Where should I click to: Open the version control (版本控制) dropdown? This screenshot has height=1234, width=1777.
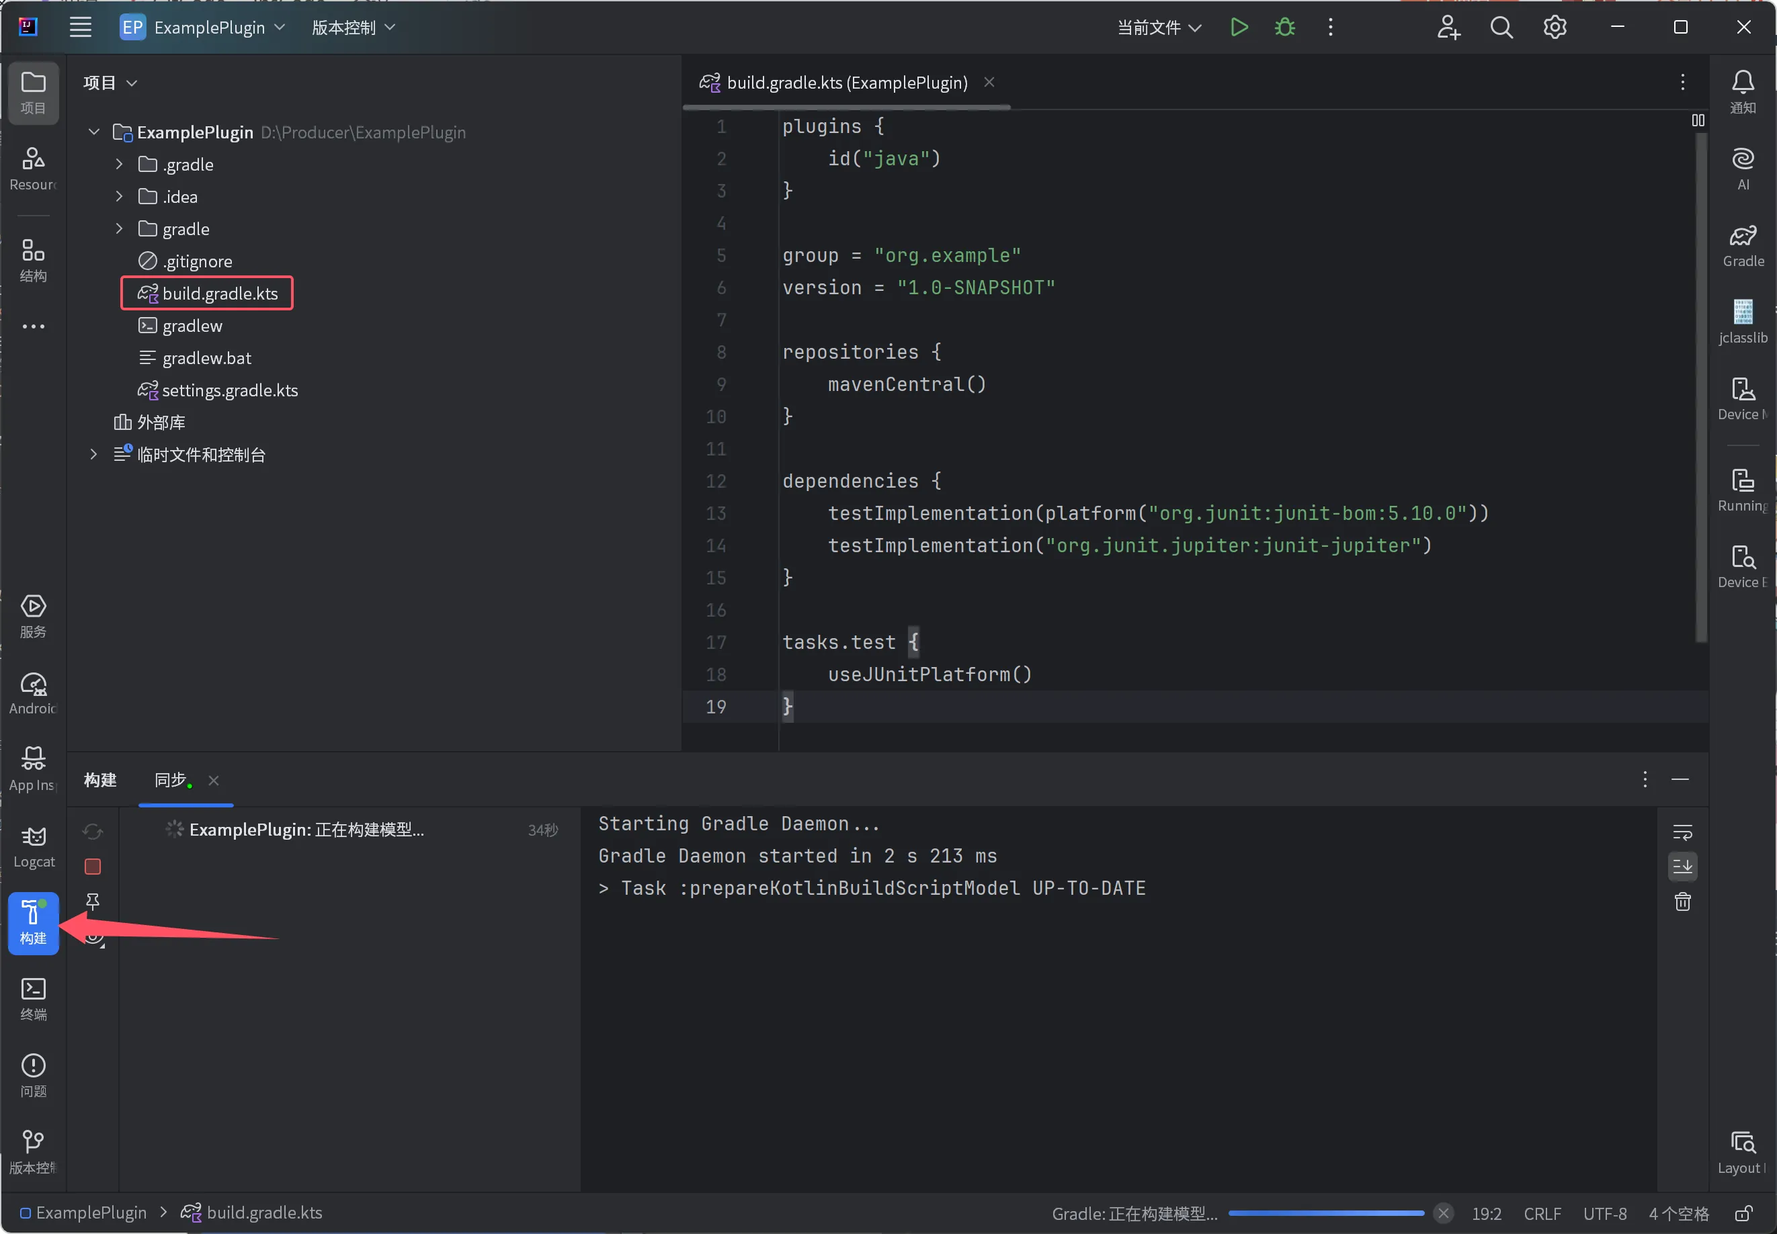tap(354, 27)
